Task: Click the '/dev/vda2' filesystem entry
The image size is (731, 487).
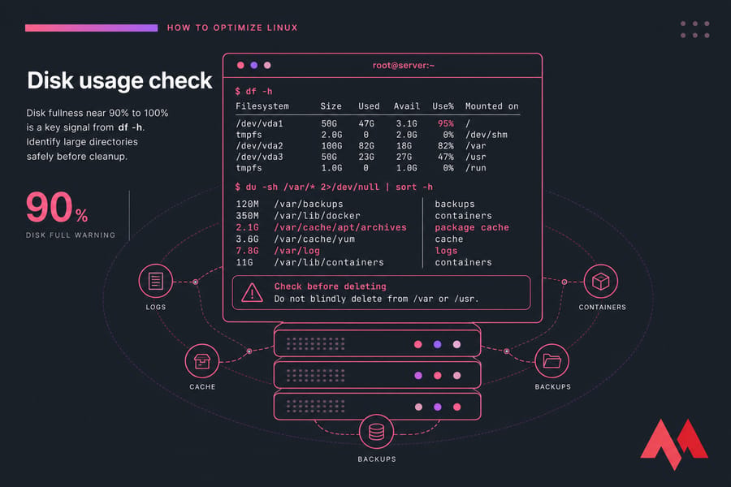Action: click(x=259, y=146)
